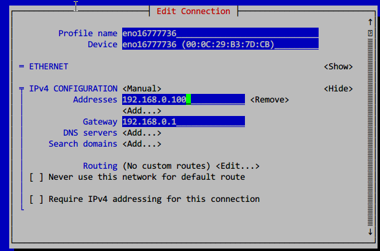380x251 pixels.
Task: Click the marker beside IPv4 CONFIGURATION
Action: click(21, 88)
